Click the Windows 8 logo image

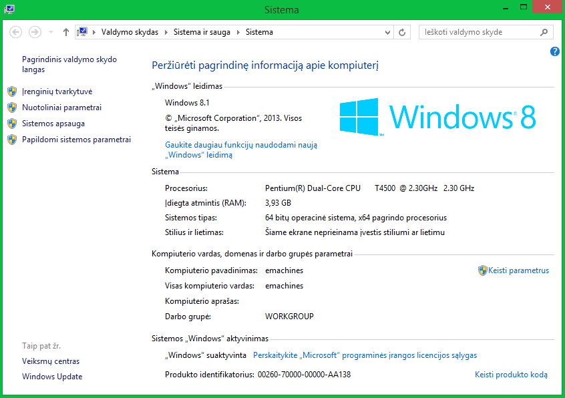point(438,117)
